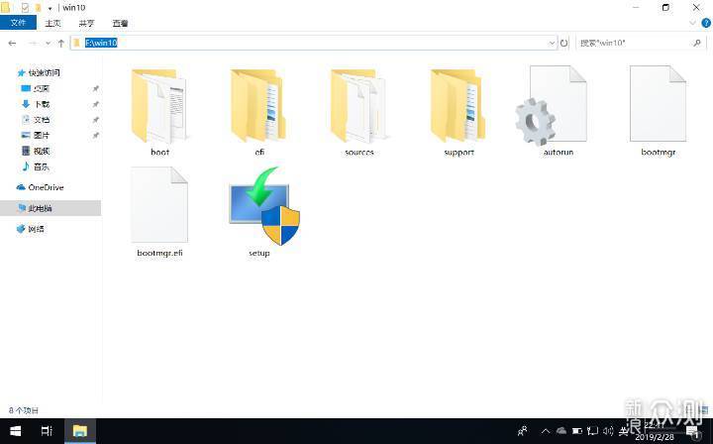The height and width of the screenshot is (444, 713).
Task: Expand address bar history dropdown
Action: [552, 43]
